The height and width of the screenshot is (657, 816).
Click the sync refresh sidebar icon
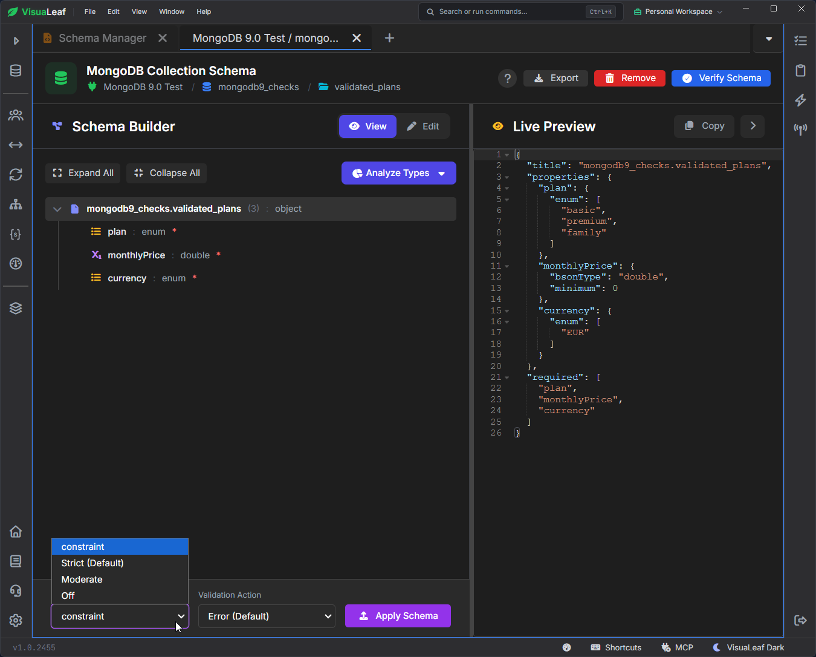(x=16, y=174)
